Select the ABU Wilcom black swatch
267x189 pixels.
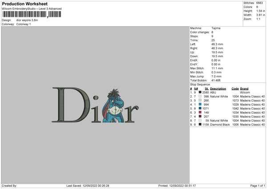click(200, 92)
